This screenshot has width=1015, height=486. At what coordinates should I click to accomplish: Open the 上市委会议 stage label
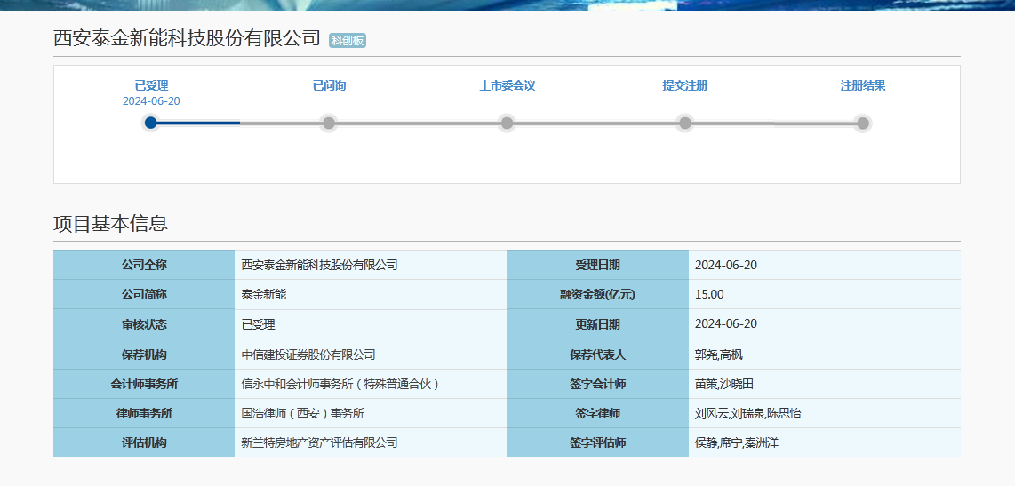point(507,85)
